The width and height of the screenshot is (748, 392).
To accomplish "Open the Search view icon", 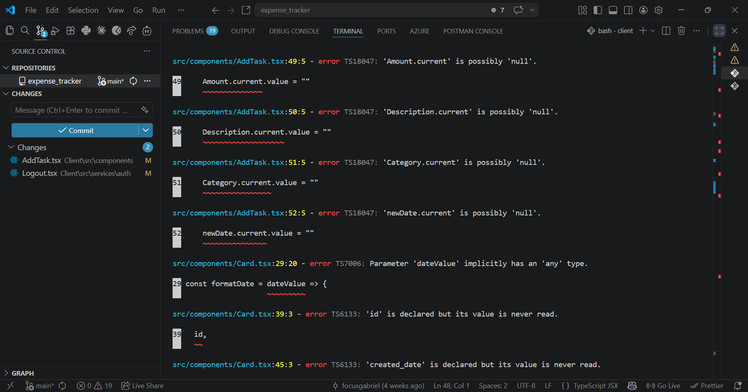I will 25,30.
